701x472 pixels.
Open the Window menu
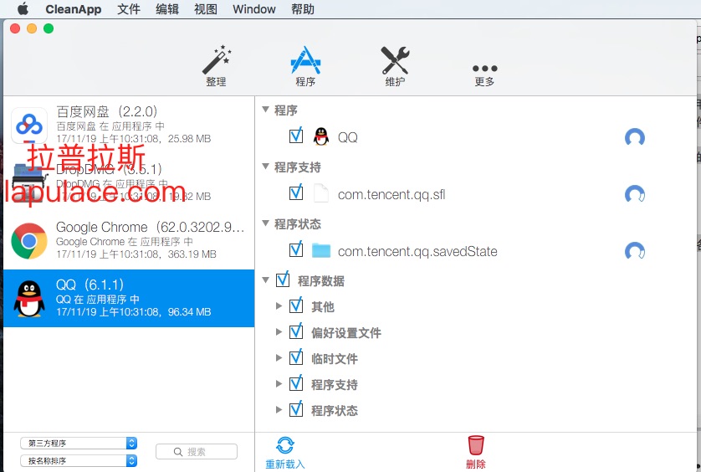[x=254, y=9]
